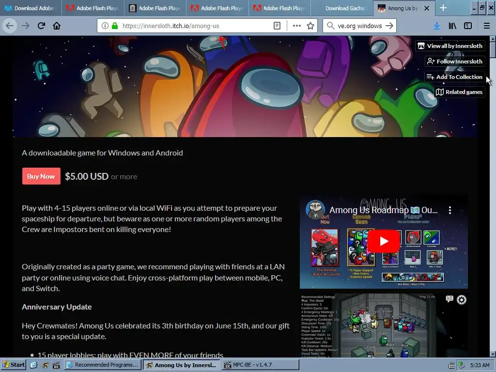Image resolution: width=496 pixels, height=372 pixels.
Task: Click the scrollbar down arrow
Action: pyautogui.click(x=493, y=354)
